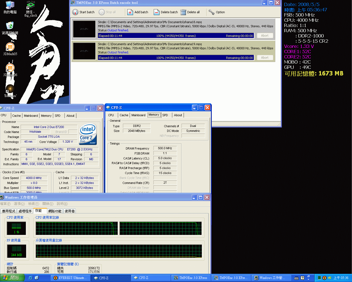Activate the first CPU-Z taskbar button
This screenshot has width=352, height=282.
tap(111, 278)
